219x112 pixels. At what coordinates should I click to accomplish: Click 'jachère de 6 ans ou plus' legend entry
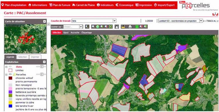click(x=31, y=109)
